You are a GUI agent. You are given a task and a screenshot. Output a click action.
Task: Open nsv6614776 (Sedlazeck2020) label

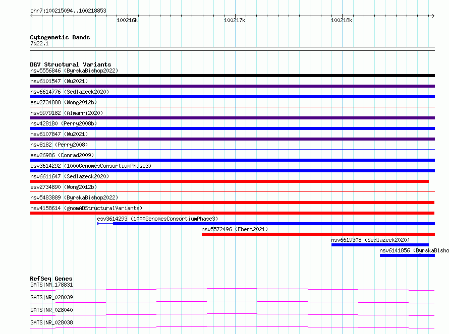[70, 92]
